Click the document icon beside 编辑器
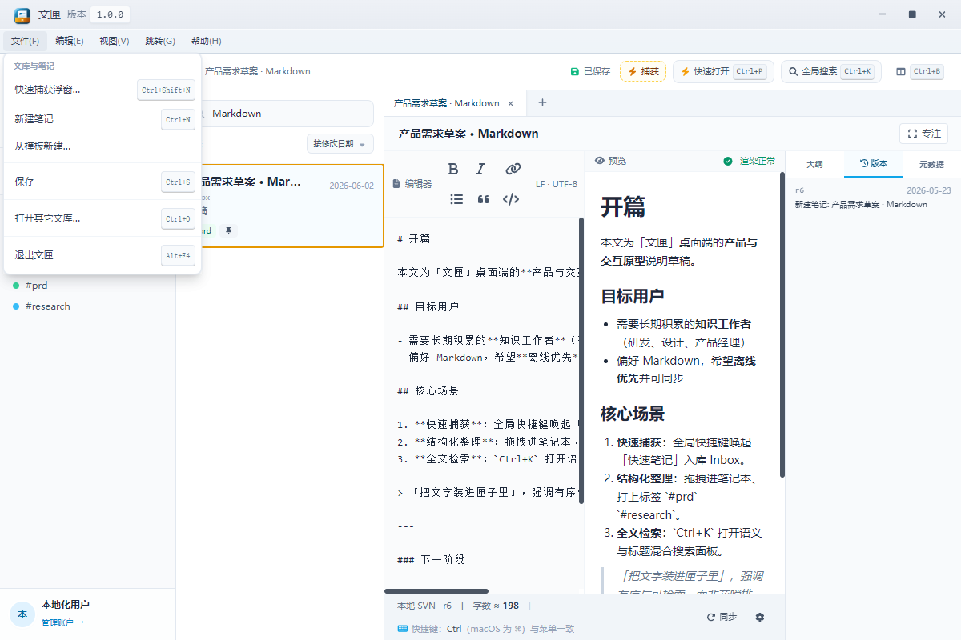This screenshot has height=640, width=961. point(396,184)
